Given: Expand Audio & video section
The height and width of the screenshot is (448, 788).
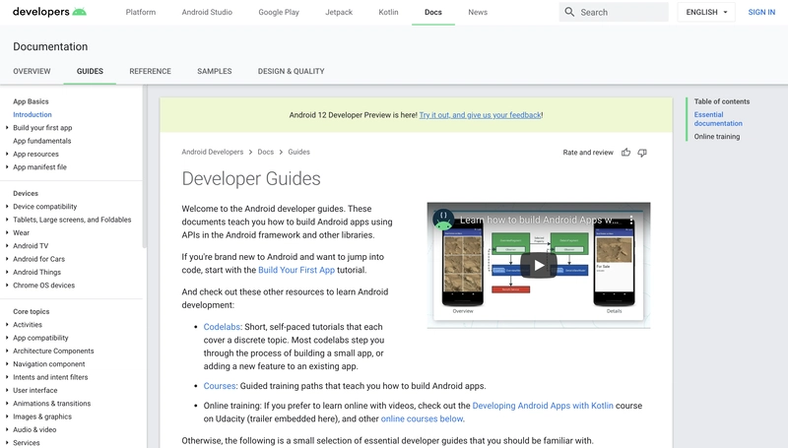Looking at the screenshot, I should tap(7, 429).
